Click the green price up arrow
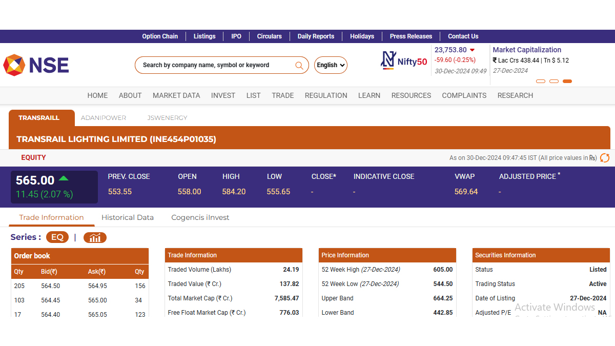 click(64, 178)
